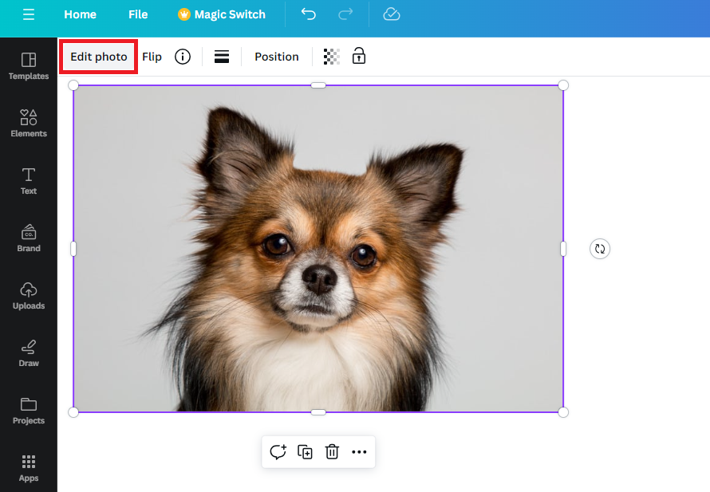This screenshot has width=710, height=492.
Task: Check cloud save status icon
Action: tap(391, 14)
